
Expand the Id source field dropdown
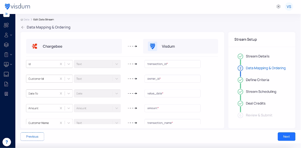click(x=69, y=64)
